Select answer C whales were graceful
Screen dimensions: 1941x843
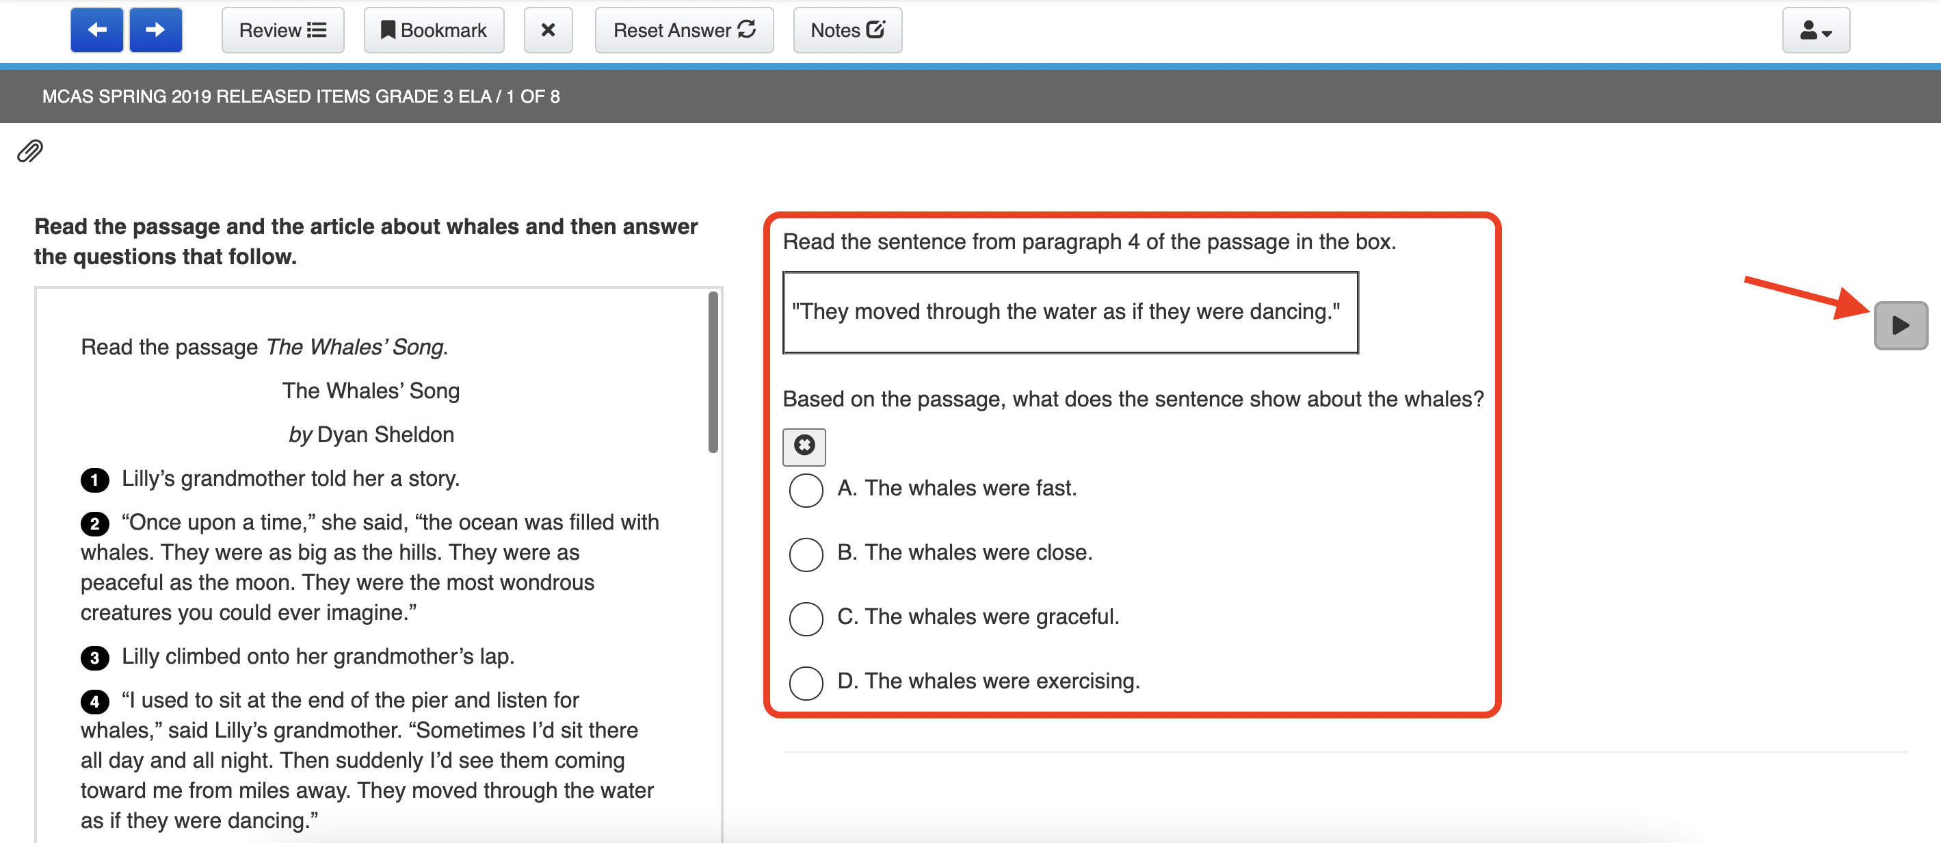(806, 619)
